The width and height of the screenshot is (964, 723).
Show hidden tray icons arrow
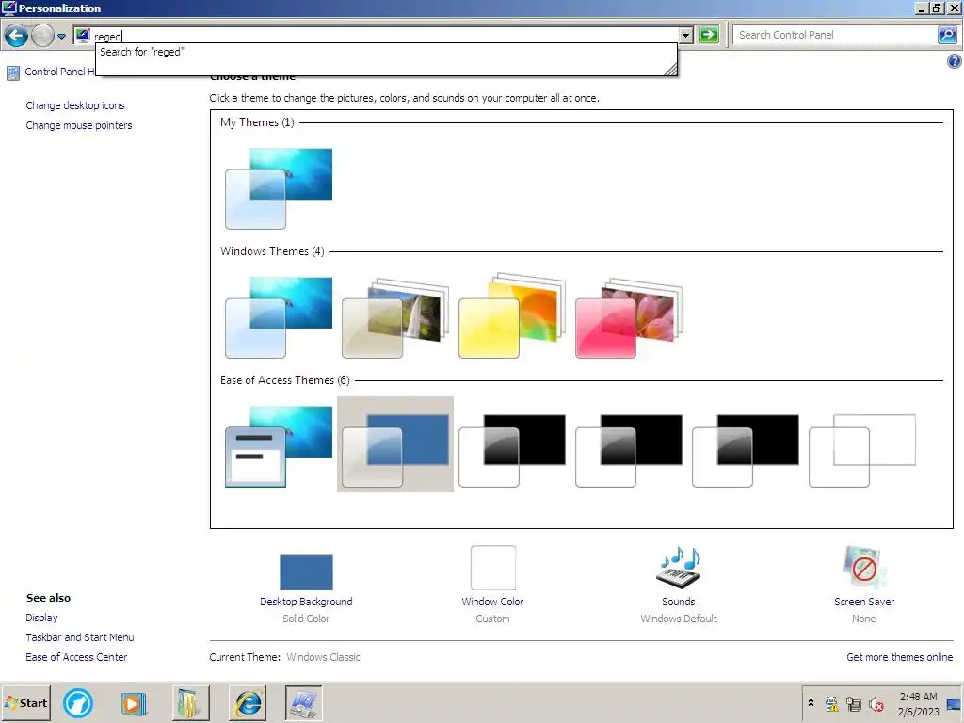click(x=811, y=702)
